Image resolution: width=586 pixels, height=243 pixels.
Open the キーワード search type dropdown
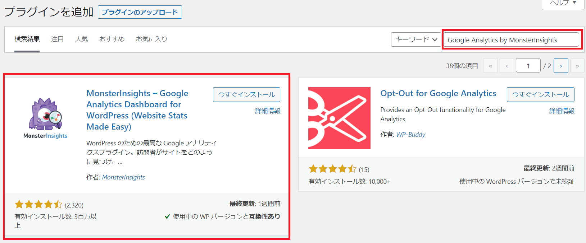point(415,39)
